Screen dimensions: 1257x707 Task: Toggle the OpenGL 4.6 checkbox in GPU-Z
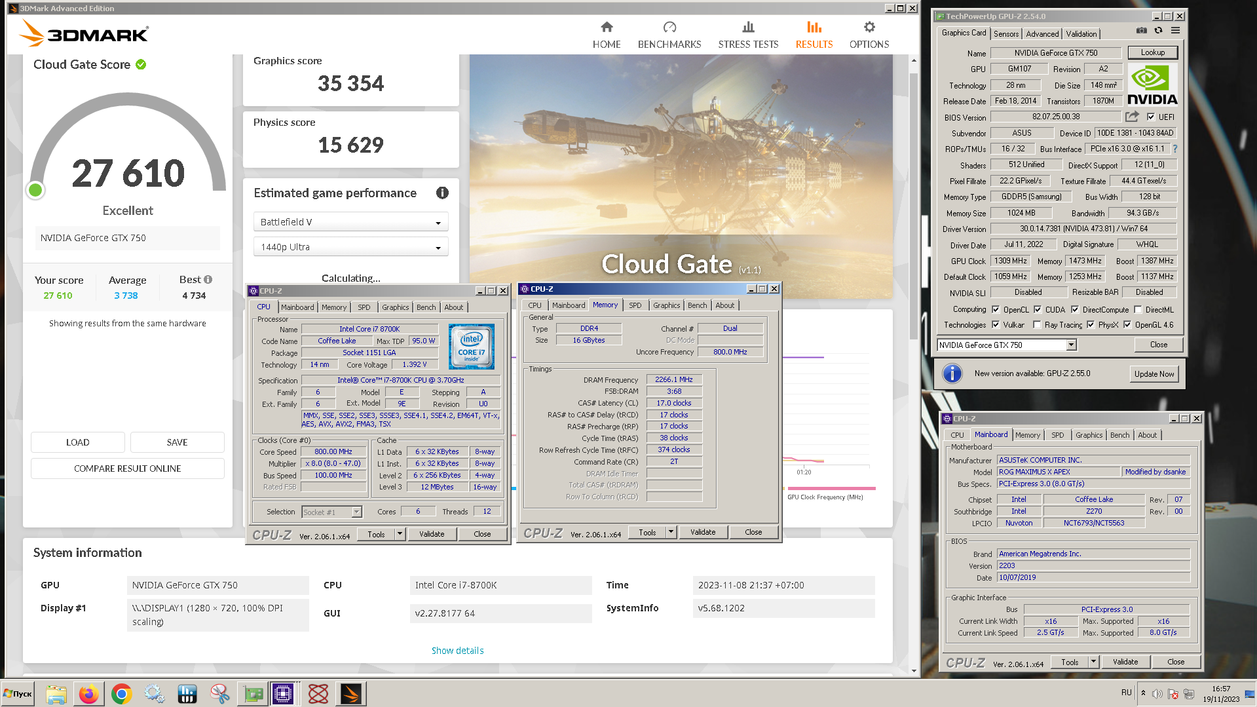[1127, 324]
